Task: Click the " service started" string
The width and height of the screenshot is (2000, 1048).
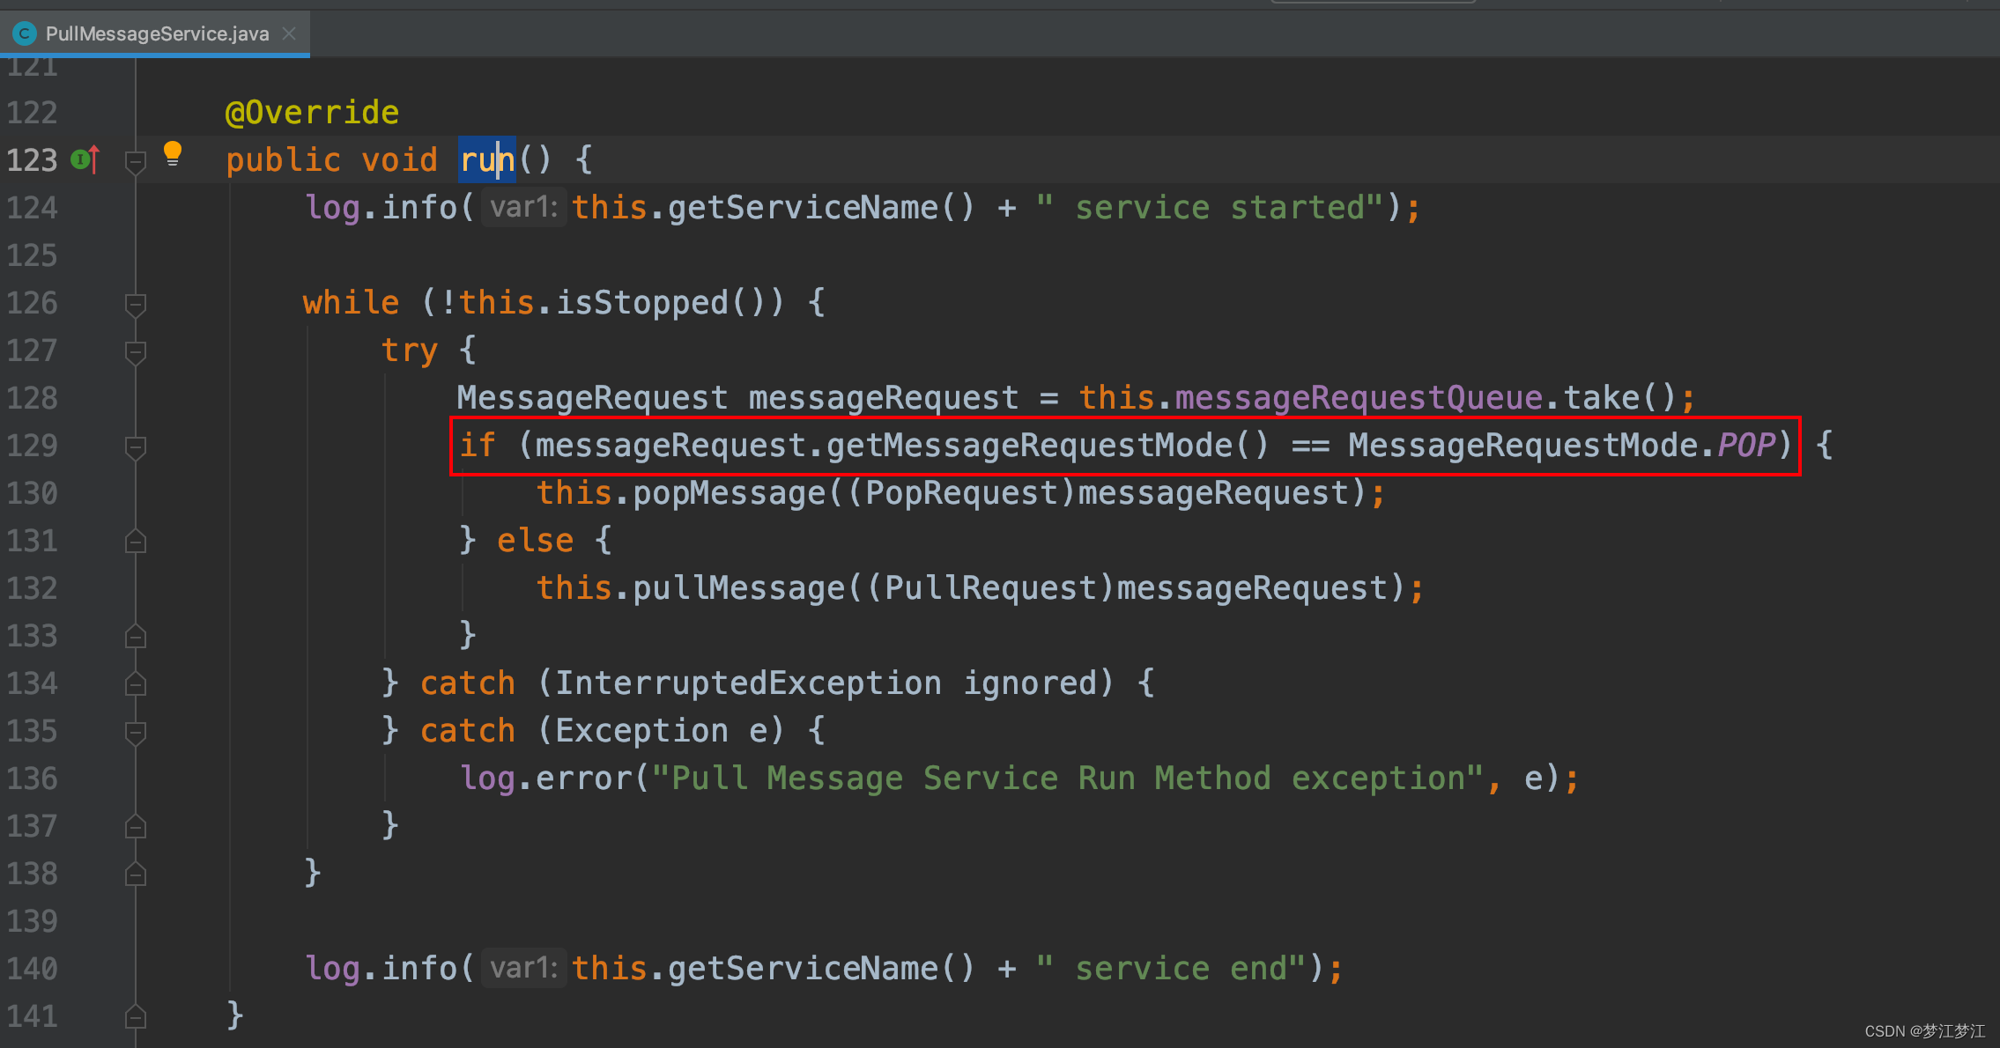Action: (x=1209, y=208)
